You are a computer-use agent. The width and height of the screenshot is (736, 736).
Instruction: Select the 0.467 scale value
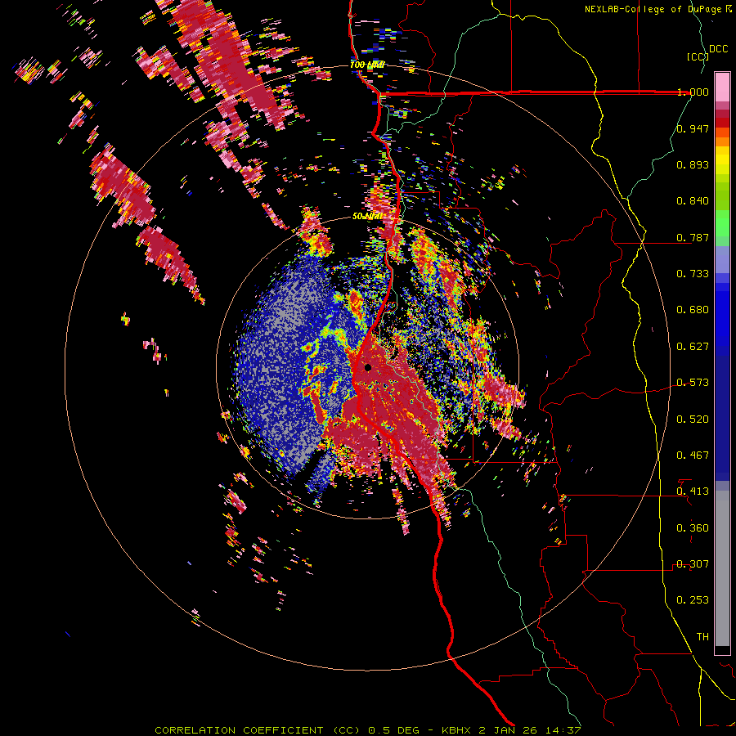(693, 456)
